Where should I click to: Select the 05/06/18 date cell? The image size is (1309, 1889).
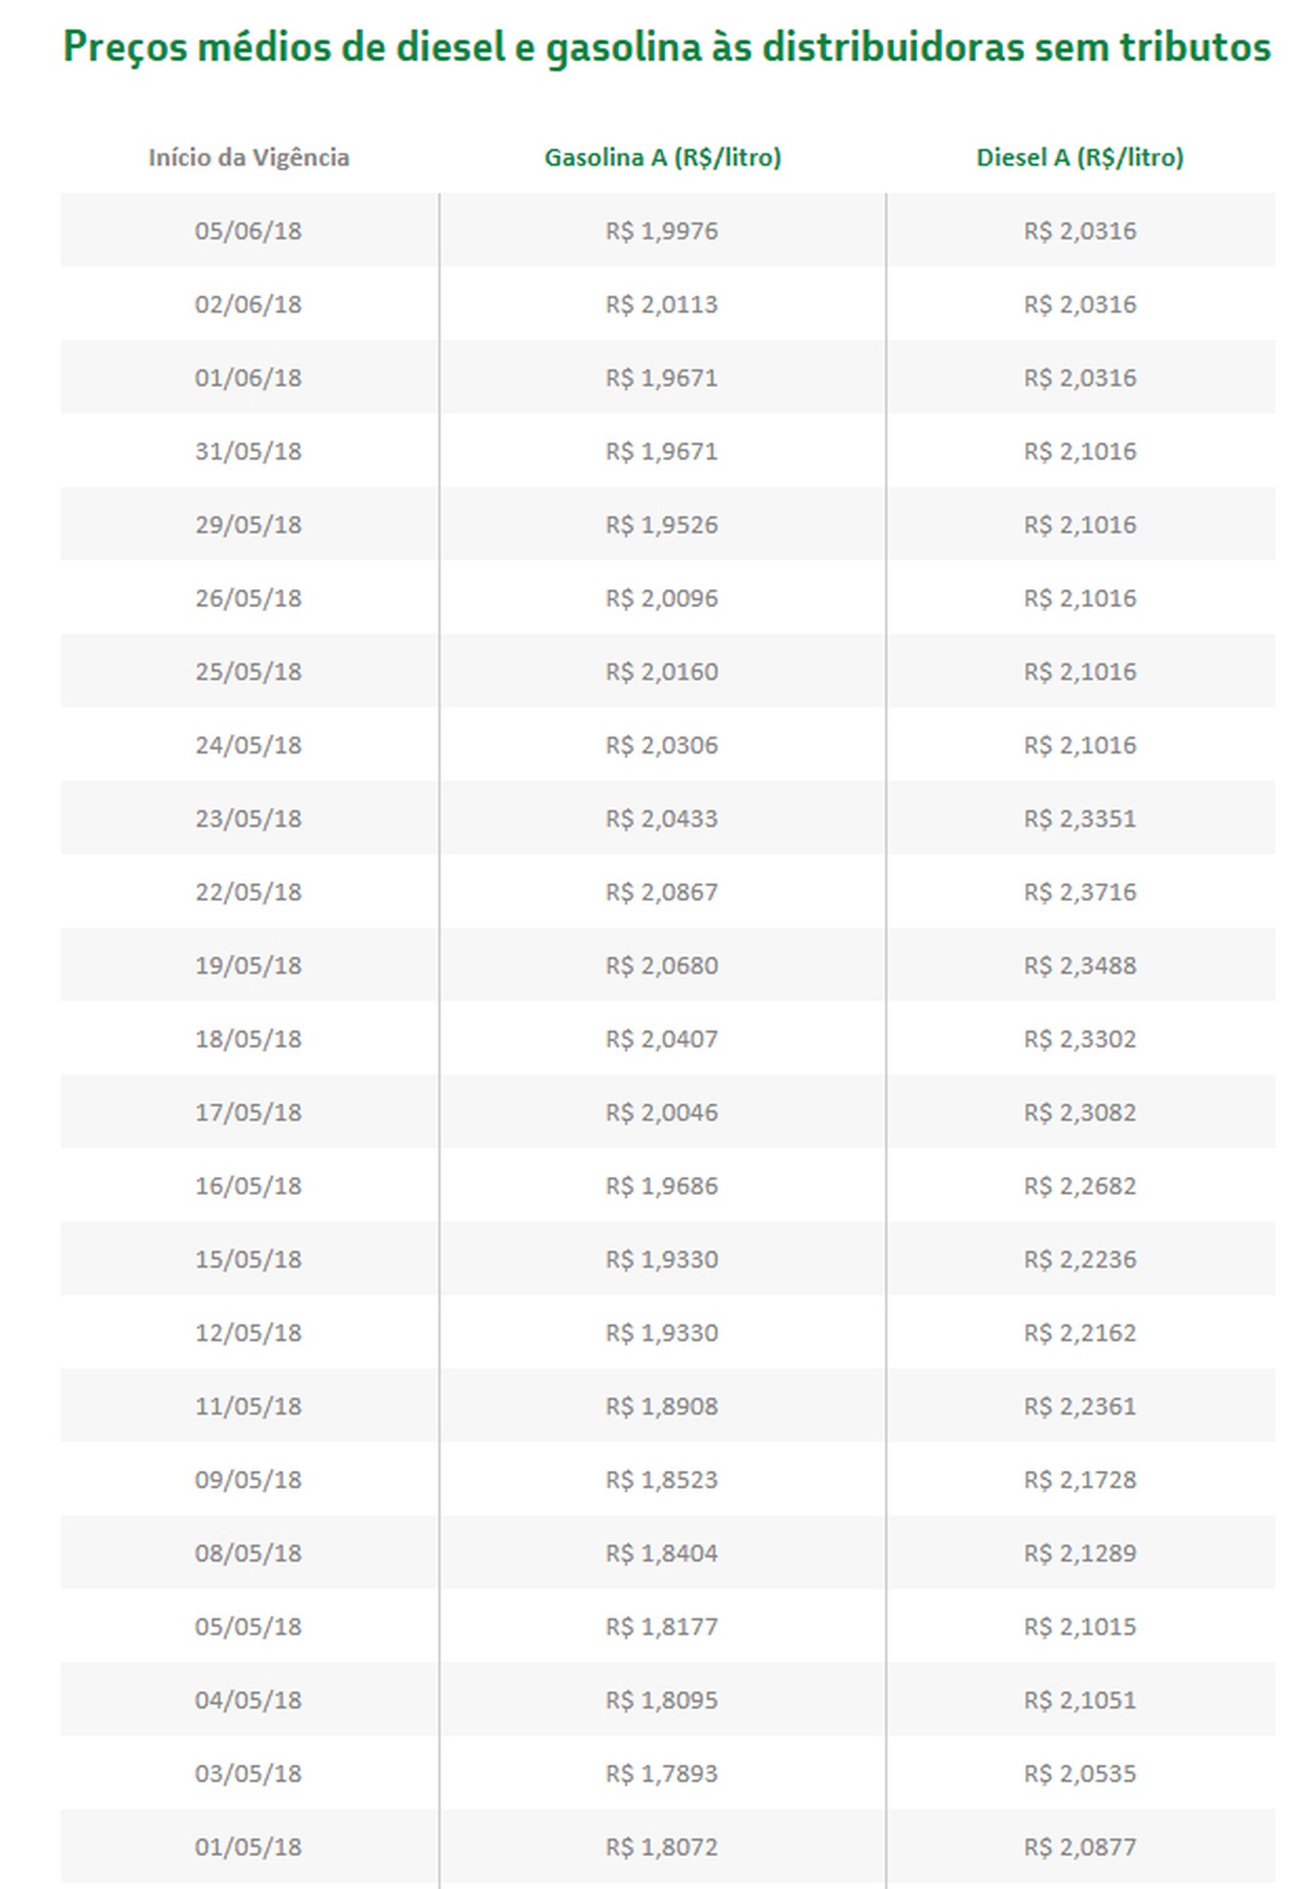(x=249, y=231)
